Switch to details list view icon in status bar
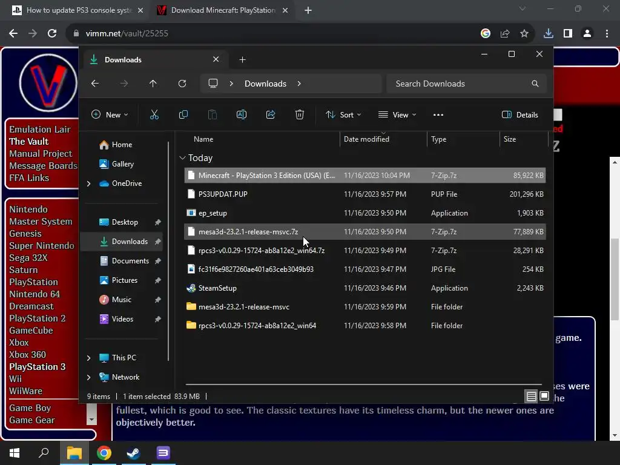620x465 pixels. (x=531, y=396)
